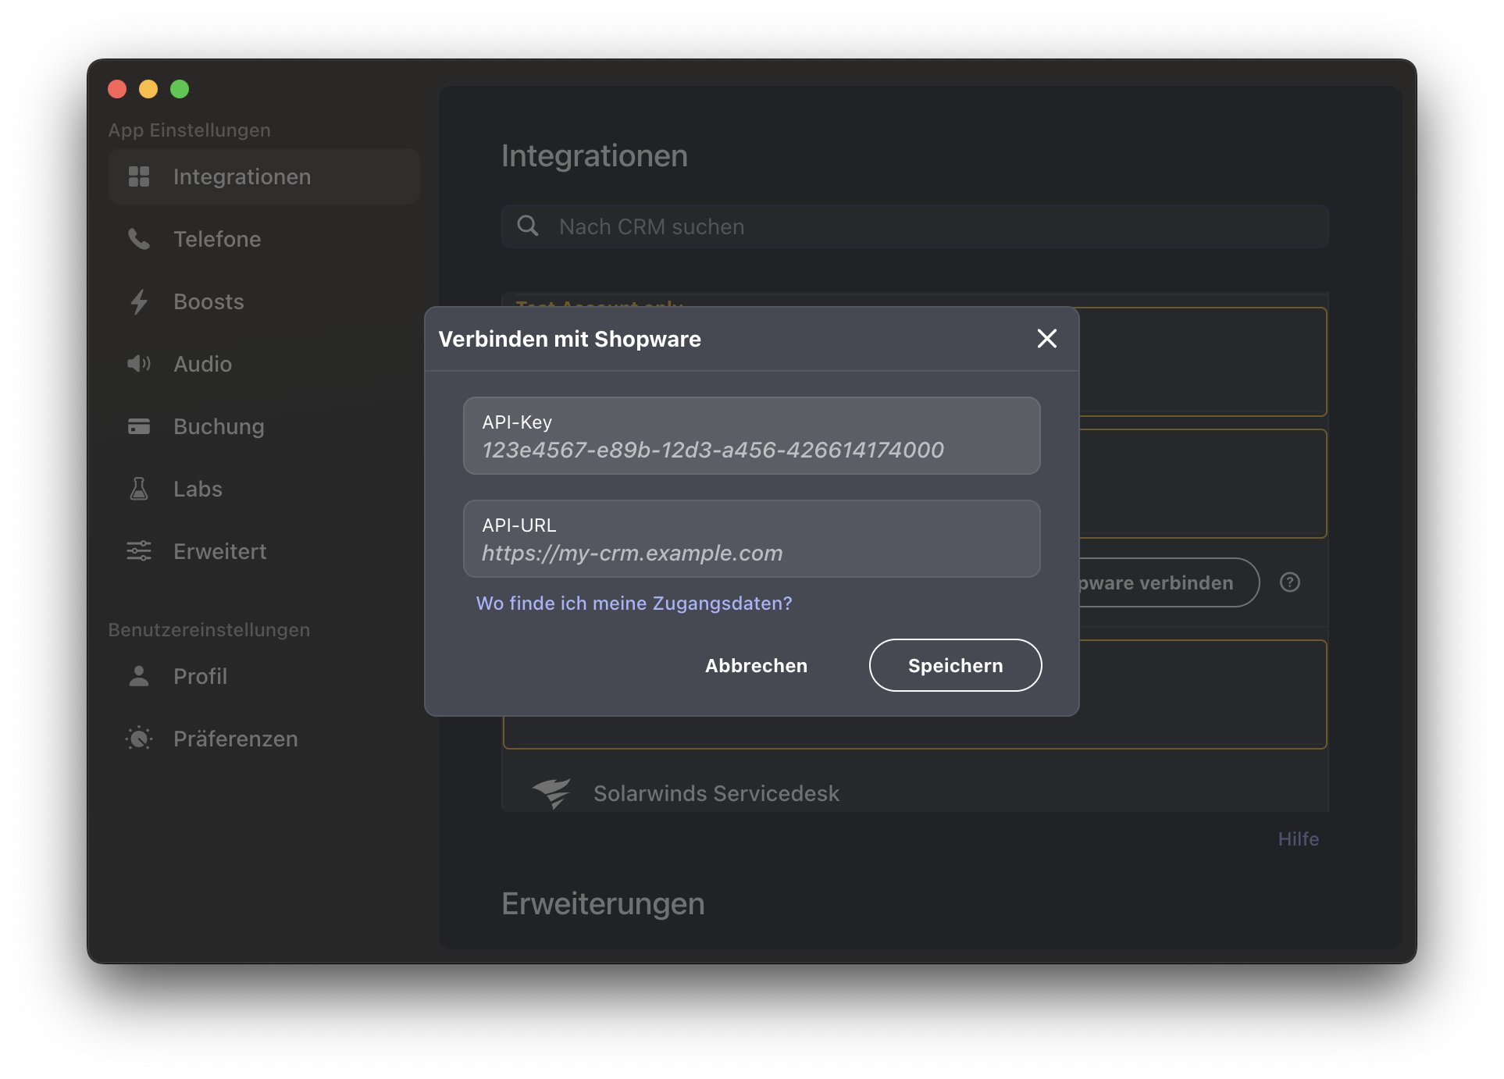Click the Buchung card icon

point(139,426)
